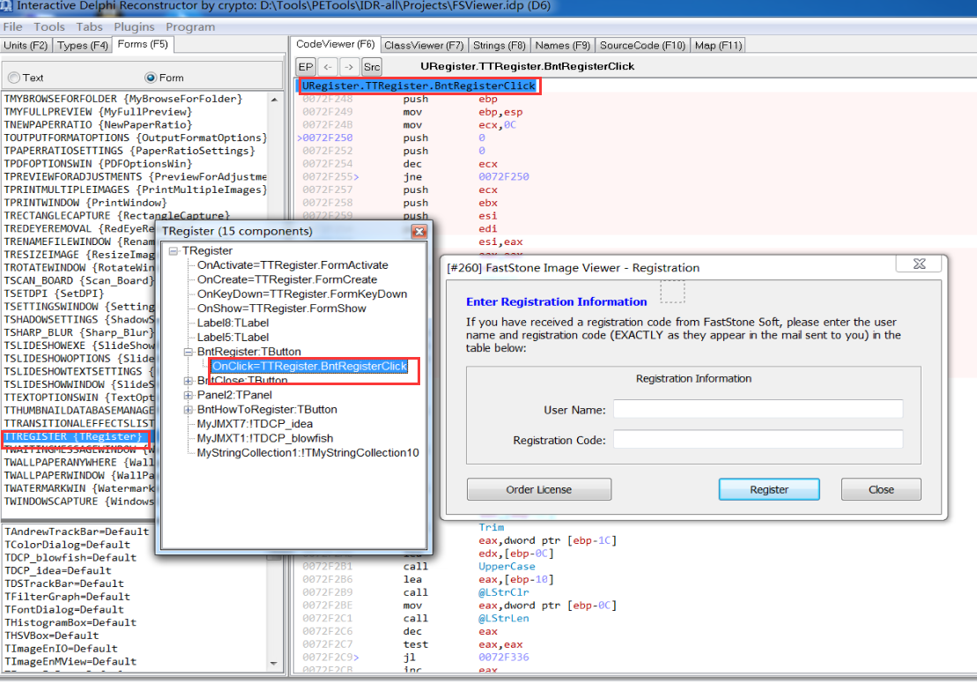Select MyJMXT1:!TDCP_blowfish tree item

click(x=265, y=439)
